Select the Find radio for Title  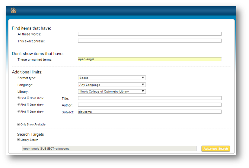coord(19,98)
